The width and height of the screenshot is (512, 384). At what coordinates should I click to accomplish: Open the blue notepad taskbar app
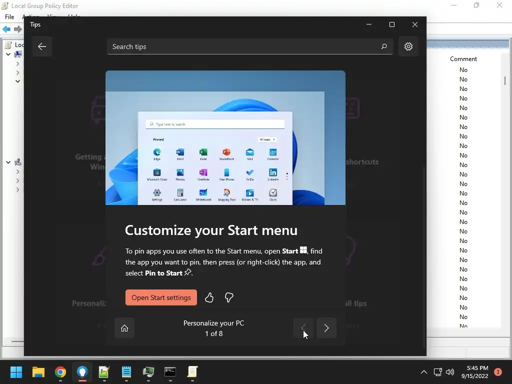point(126,372)
